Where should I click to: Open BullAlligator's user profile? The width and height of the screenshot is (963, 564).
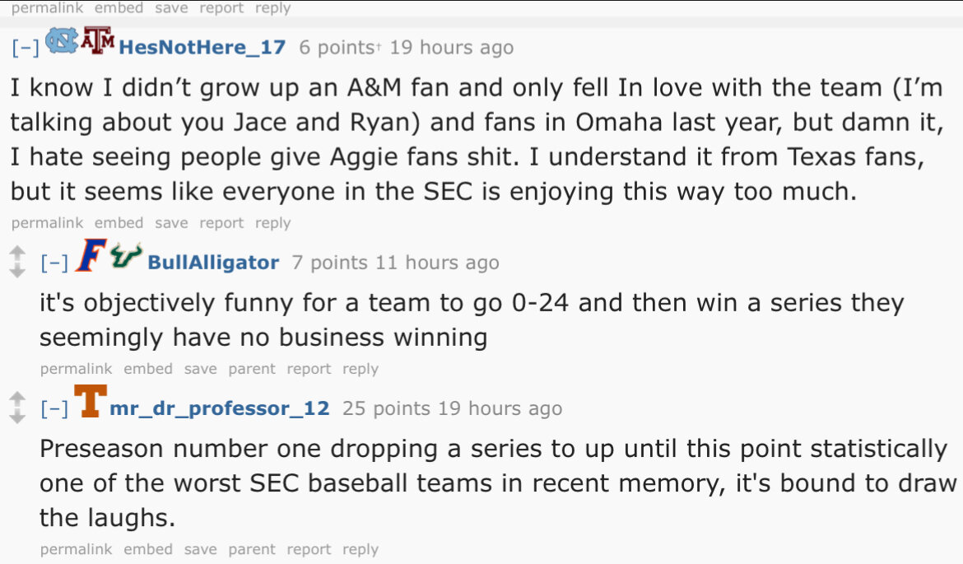[213, 263]
